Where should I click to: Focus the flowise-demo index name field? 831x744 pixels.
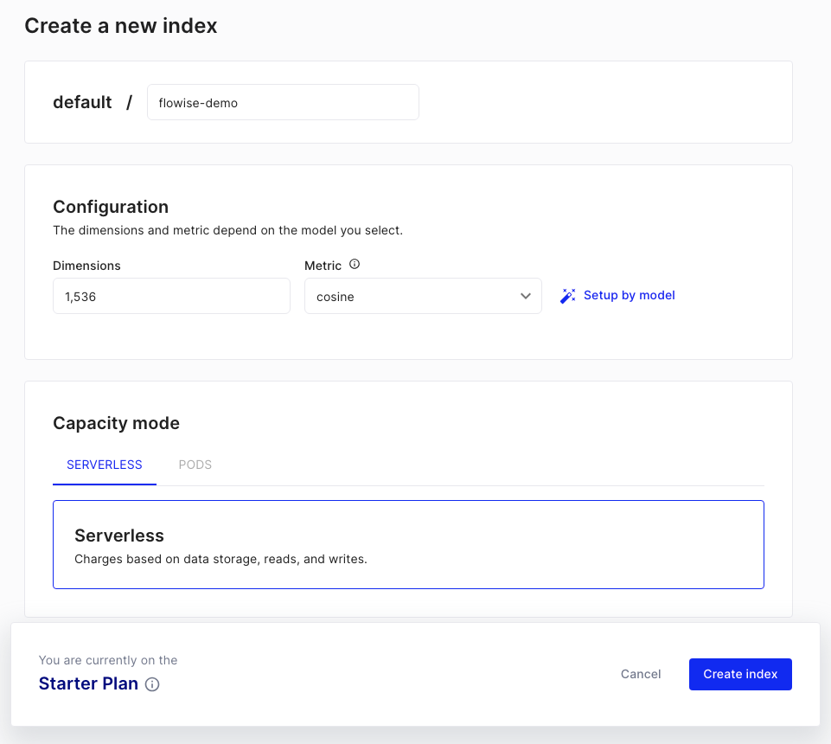point(283,102)
